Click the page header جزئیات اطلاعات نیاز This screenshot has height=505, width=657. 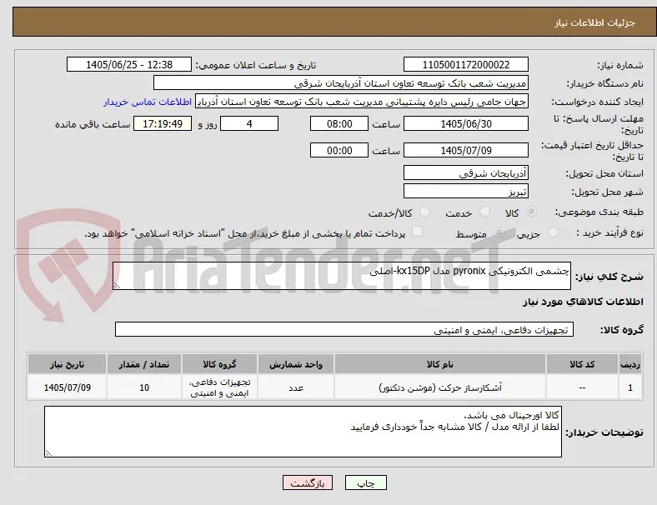595,22
